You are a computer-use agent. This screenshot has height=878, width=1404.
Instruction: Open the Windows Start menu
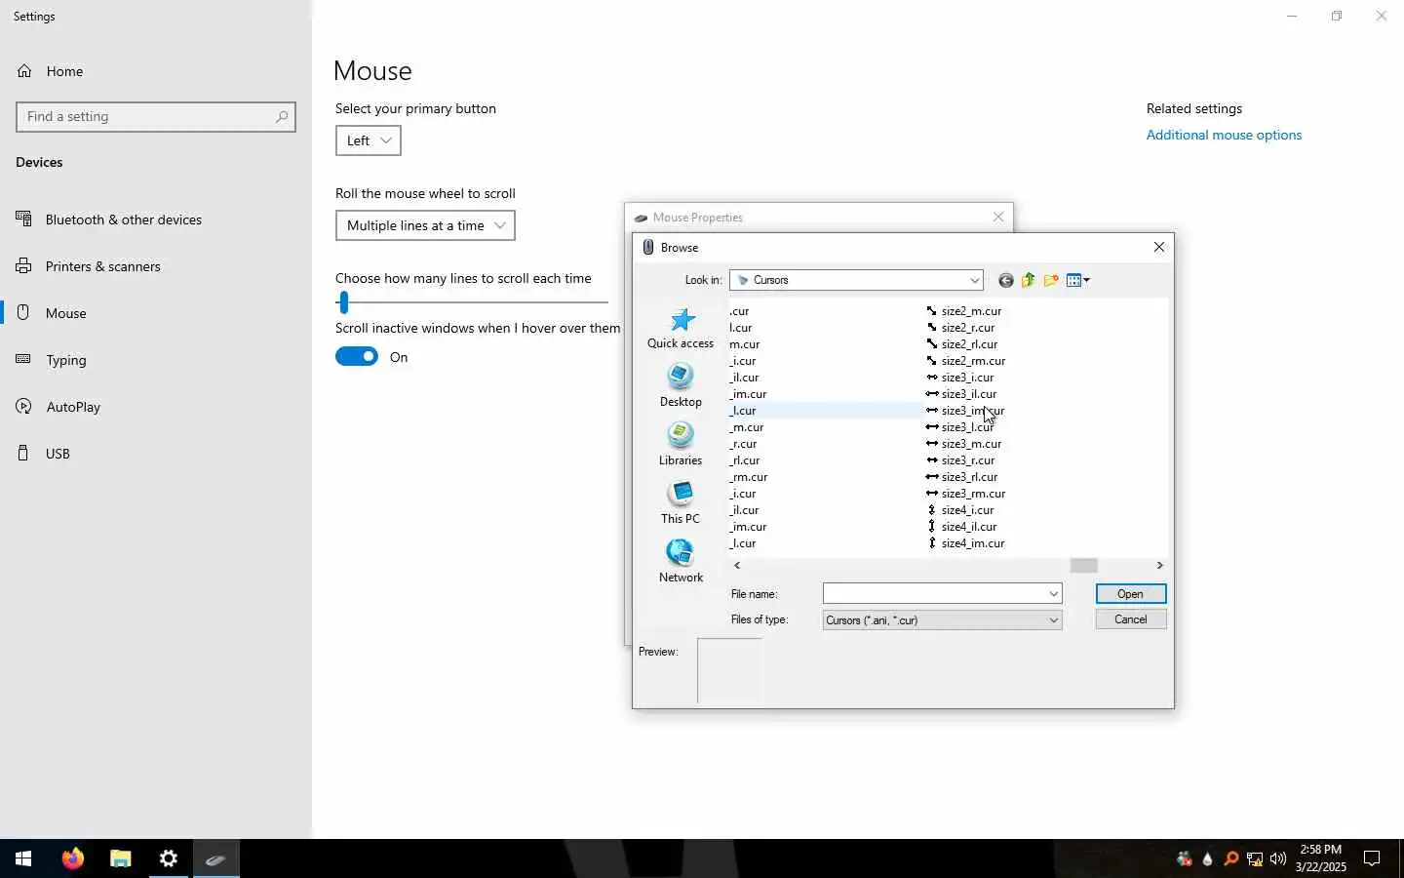coord(23,858)
